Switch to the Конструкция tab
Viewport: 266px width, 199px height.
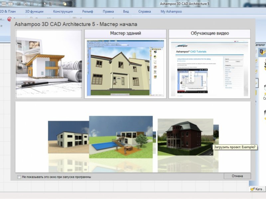tap(63, 12)
